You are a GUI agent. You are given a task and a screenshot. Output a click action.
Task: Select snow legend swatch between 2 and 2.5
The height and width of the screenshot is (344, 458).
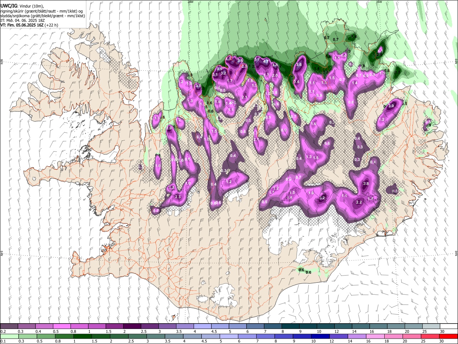coord(132,326)
